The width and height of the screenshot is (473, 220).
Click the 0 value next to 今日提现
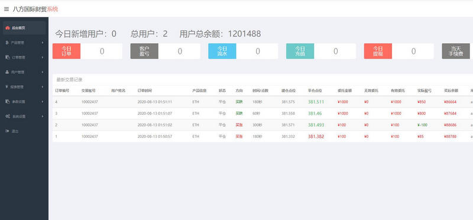(413, 51)
